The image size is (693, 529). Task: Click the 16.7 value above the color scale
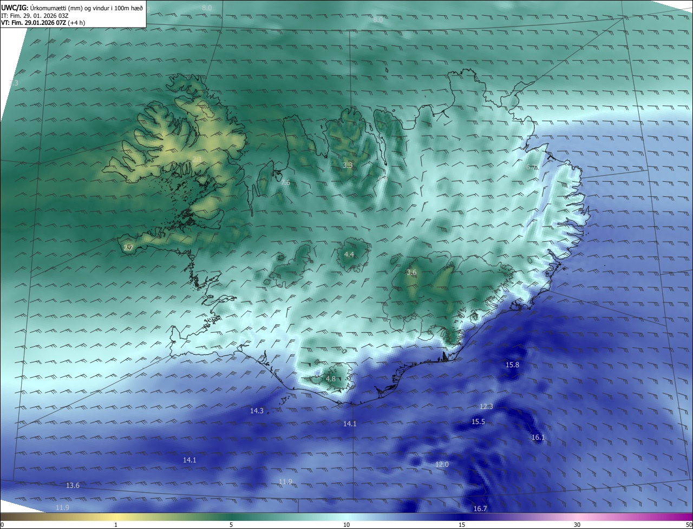[x=480, y=509]
